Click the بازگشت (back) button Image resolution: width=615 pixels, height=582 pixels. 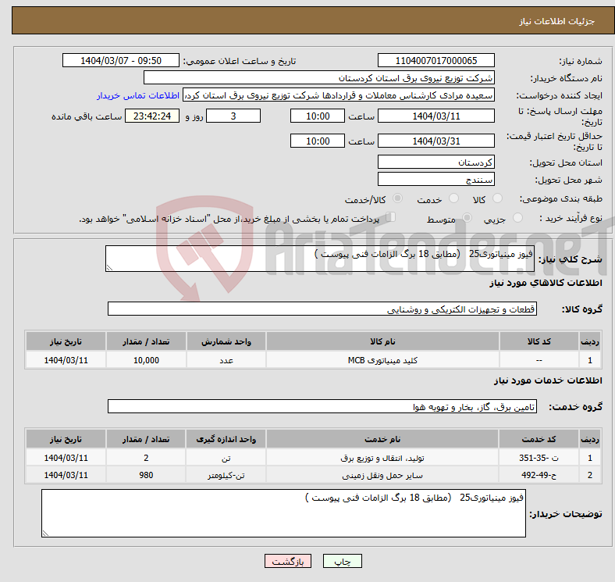pyautogui.click(x=288, y=561)
